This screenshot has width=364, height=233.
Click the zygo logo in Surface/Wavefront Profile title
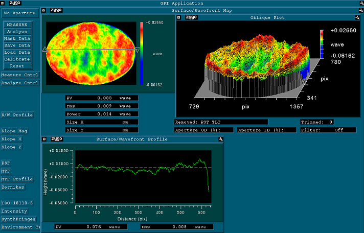[x=57, y=139]
